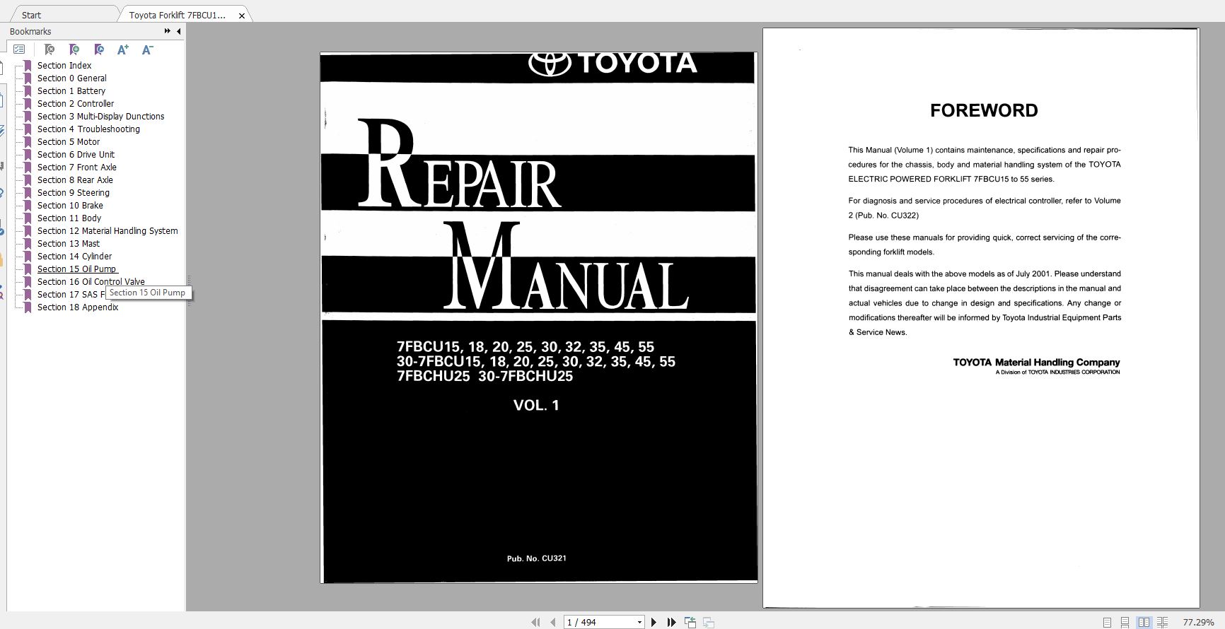The width and height of the screenshot is (1225, 629).
Task: Open the Section 15 Oil Pump bookmark
Action: pyautogui.click(x=77, y=269)
